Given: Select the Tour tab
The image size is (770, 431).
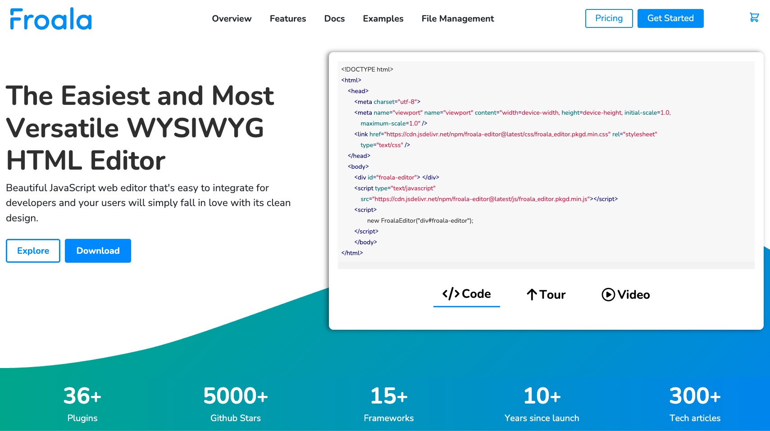Looking at the screenshot, I should point(546,295).
